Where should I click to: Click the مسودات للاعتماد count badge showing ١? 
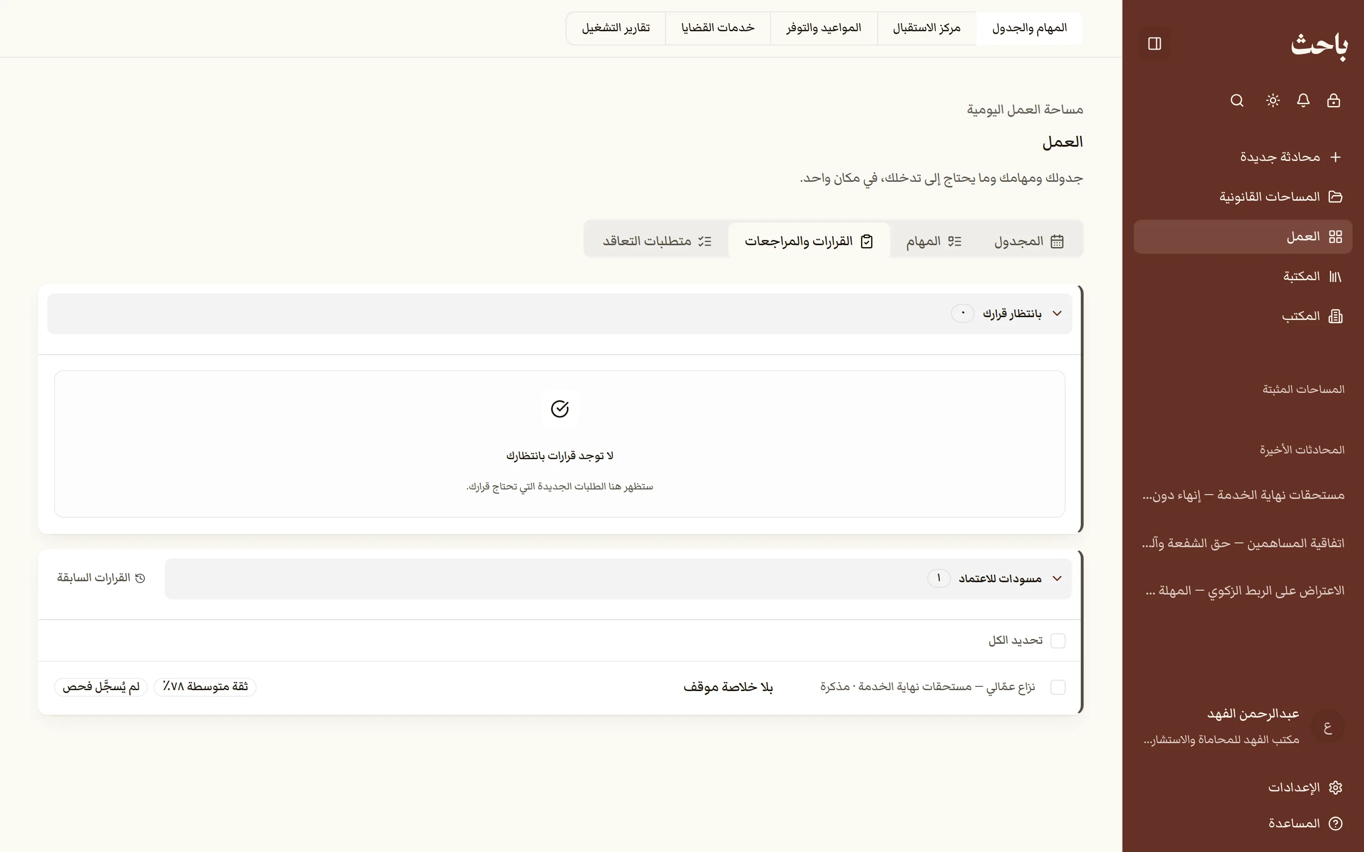click(939, 578)
